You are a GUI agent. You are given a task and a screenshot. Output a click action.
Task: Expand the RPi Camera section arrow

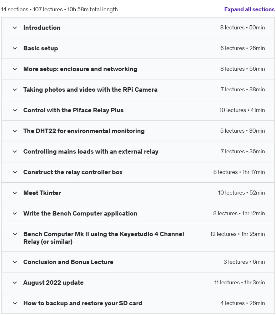[15, 90]
